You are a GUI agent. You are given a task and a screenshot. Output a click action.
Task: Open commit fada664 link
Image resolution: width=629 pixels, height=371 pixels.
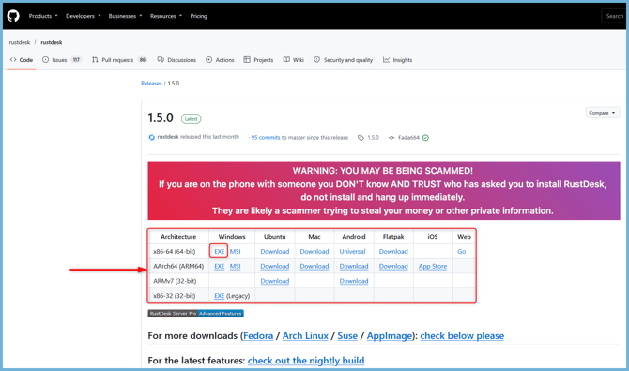[x=408, y=138]
